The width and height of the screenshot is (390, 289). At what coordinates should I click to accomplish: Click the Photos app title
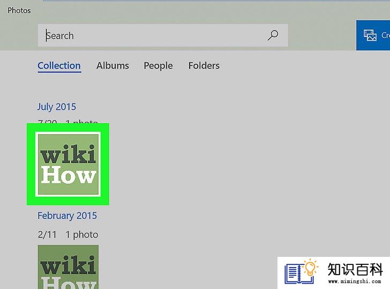coord(19,11)
